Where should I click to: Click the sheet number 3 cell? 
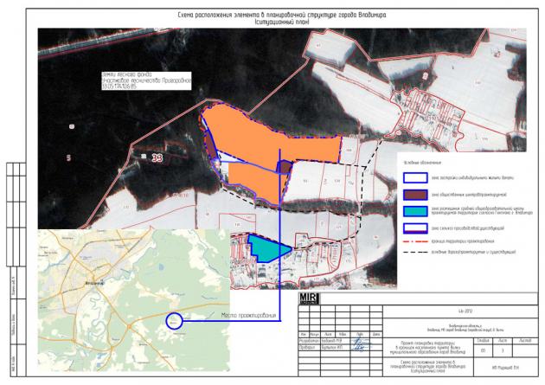pos(490,349)
